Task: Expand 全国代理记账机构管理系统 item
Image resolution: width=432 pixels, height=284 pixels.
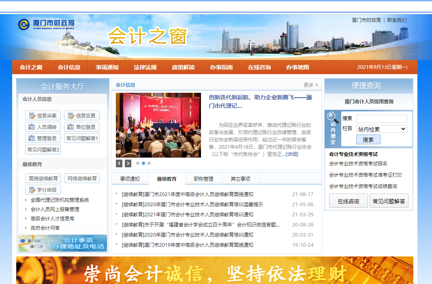Action: click(x=60, y=200)
